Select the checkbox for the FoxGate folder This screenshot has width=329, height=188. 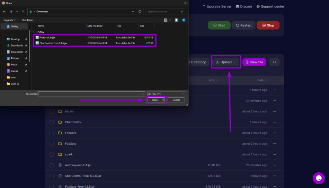click(x=51, y=143)
